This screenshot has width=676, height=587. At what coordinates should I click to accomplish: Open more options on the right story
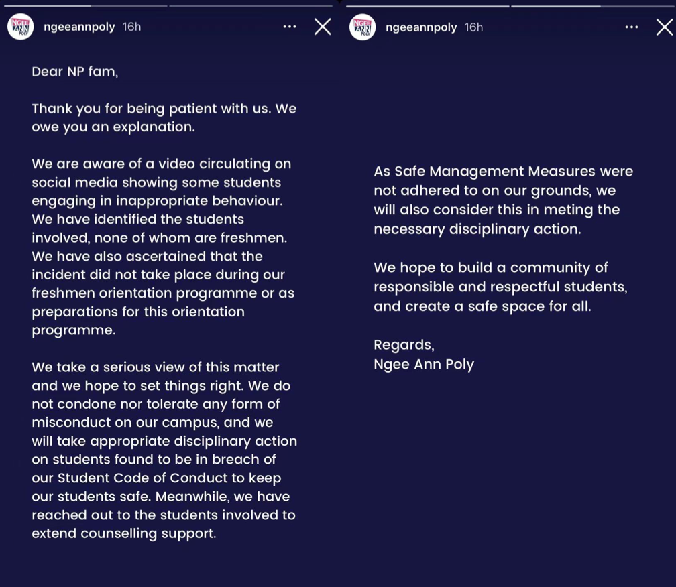coord(631,27)
